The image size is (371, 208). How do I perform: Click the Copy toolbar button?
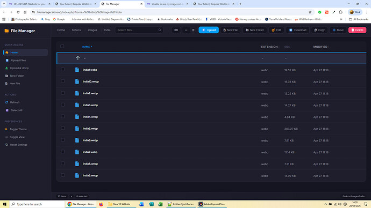[319, 30]
